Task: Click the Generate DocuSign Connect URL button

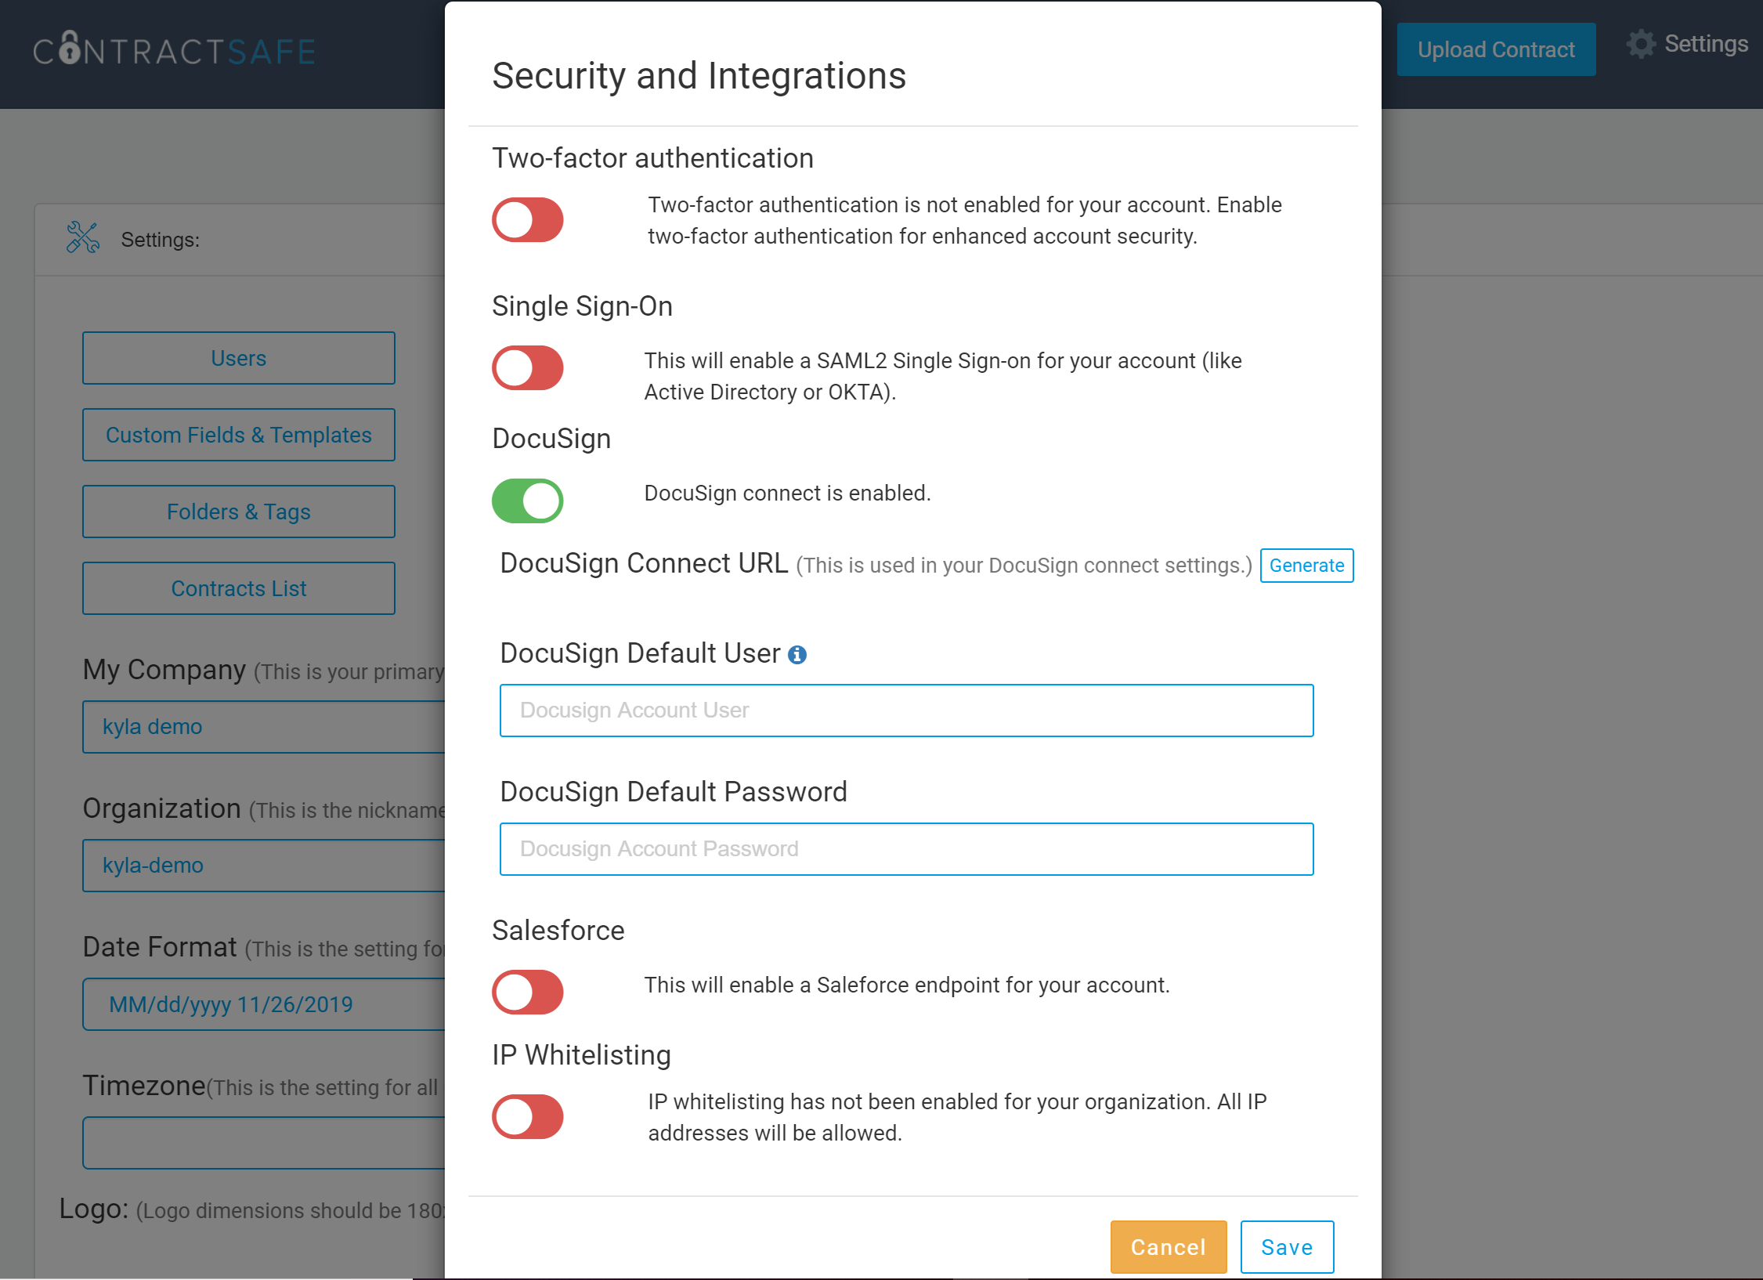Action: 1305,564
